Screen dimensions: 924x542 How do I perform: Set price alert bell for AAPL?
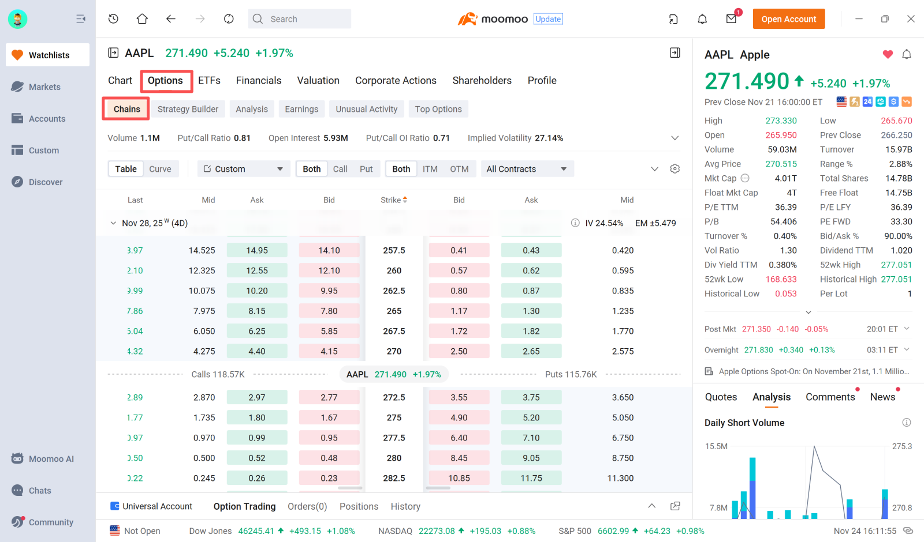(907, 55)
